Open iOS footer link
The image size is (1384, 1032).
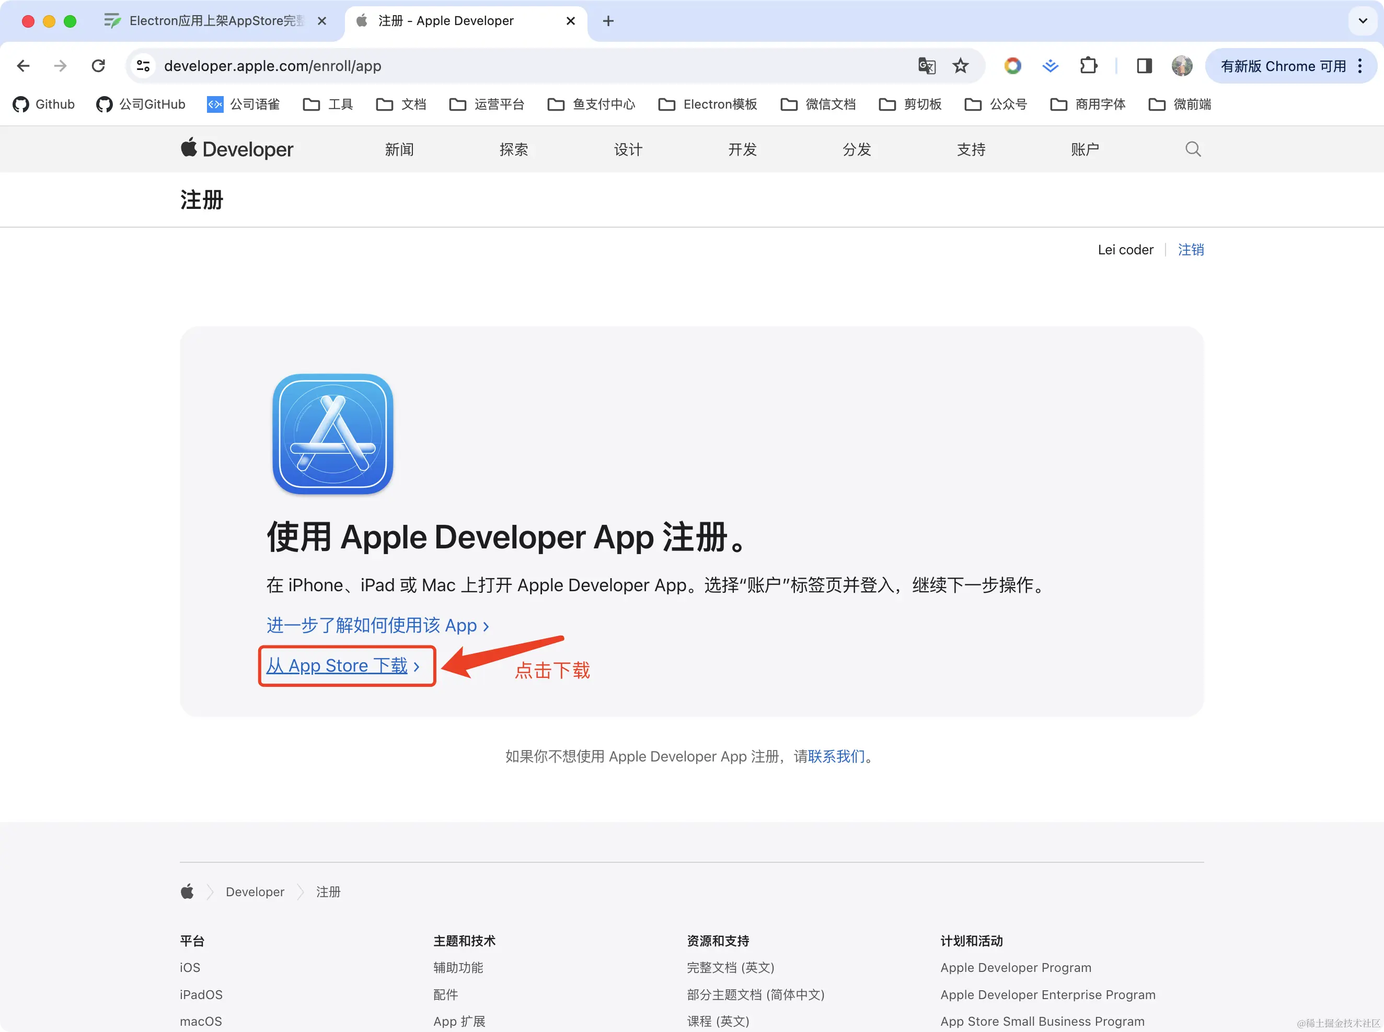coord(190,968)
